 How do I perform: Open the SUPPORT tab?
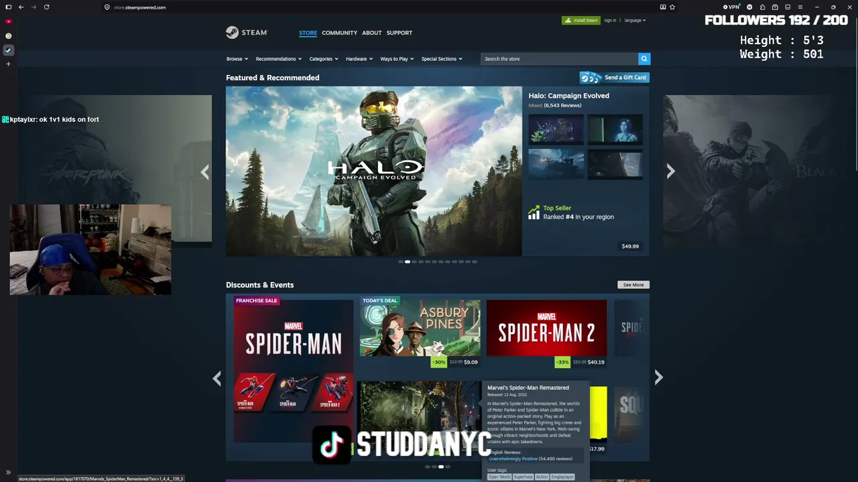[x=400, y=33]
